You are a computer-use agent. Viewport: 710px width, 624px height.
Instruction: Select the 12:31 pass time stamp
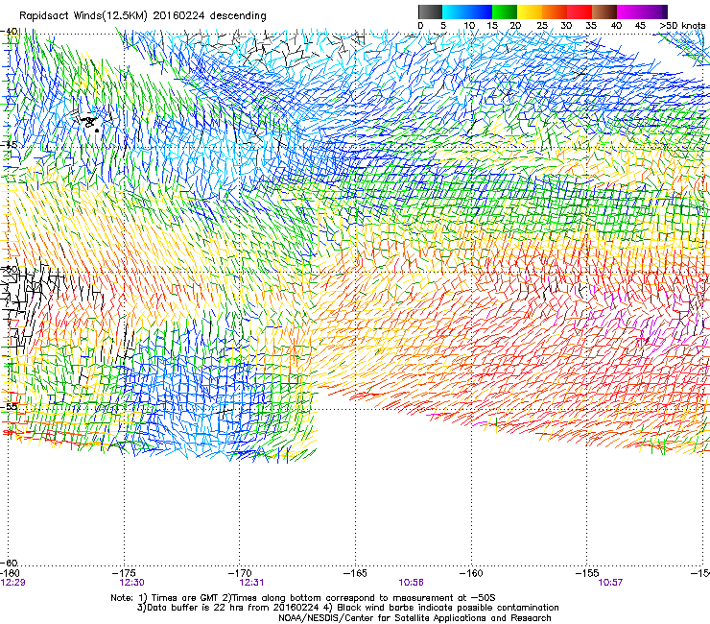(251, 583)
